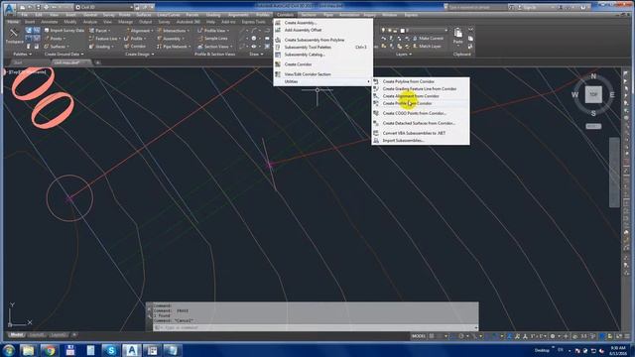Click the Create Polyline from Corridor icon
This screenshot has width=635, height=357.
(x=376, y=81)
